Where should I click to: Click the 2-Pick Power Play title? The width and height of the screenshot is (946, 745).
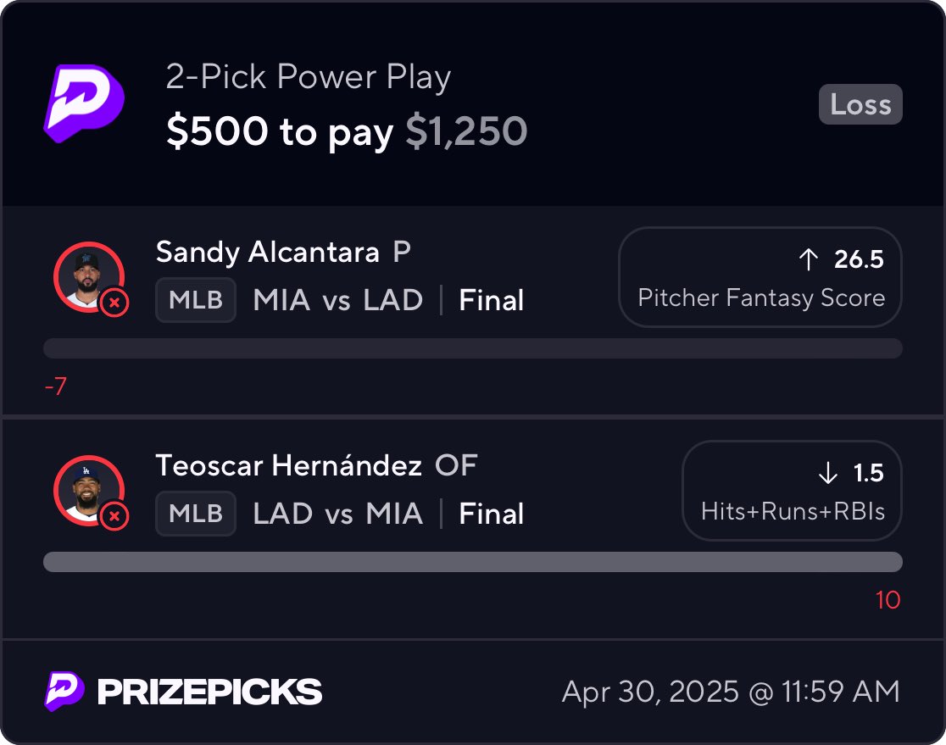point(309,78)
